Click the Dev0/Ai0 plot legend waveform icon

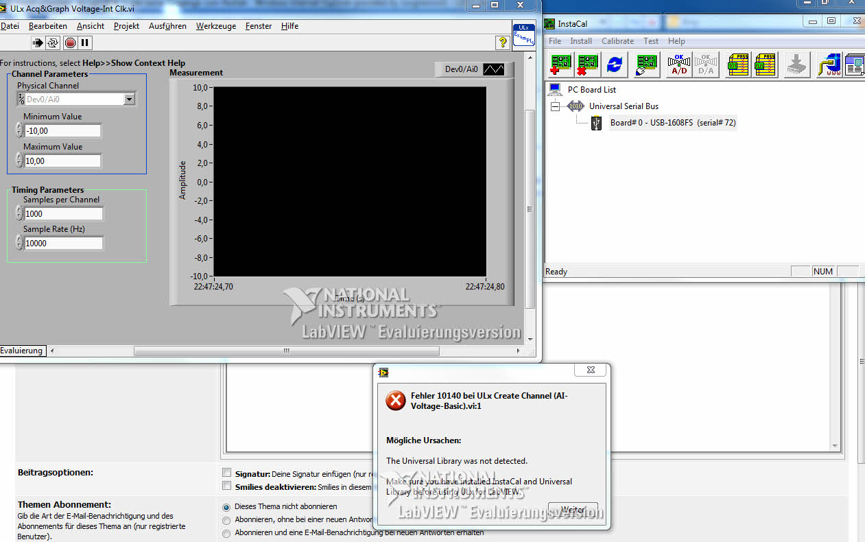click(x=493, y=69)
